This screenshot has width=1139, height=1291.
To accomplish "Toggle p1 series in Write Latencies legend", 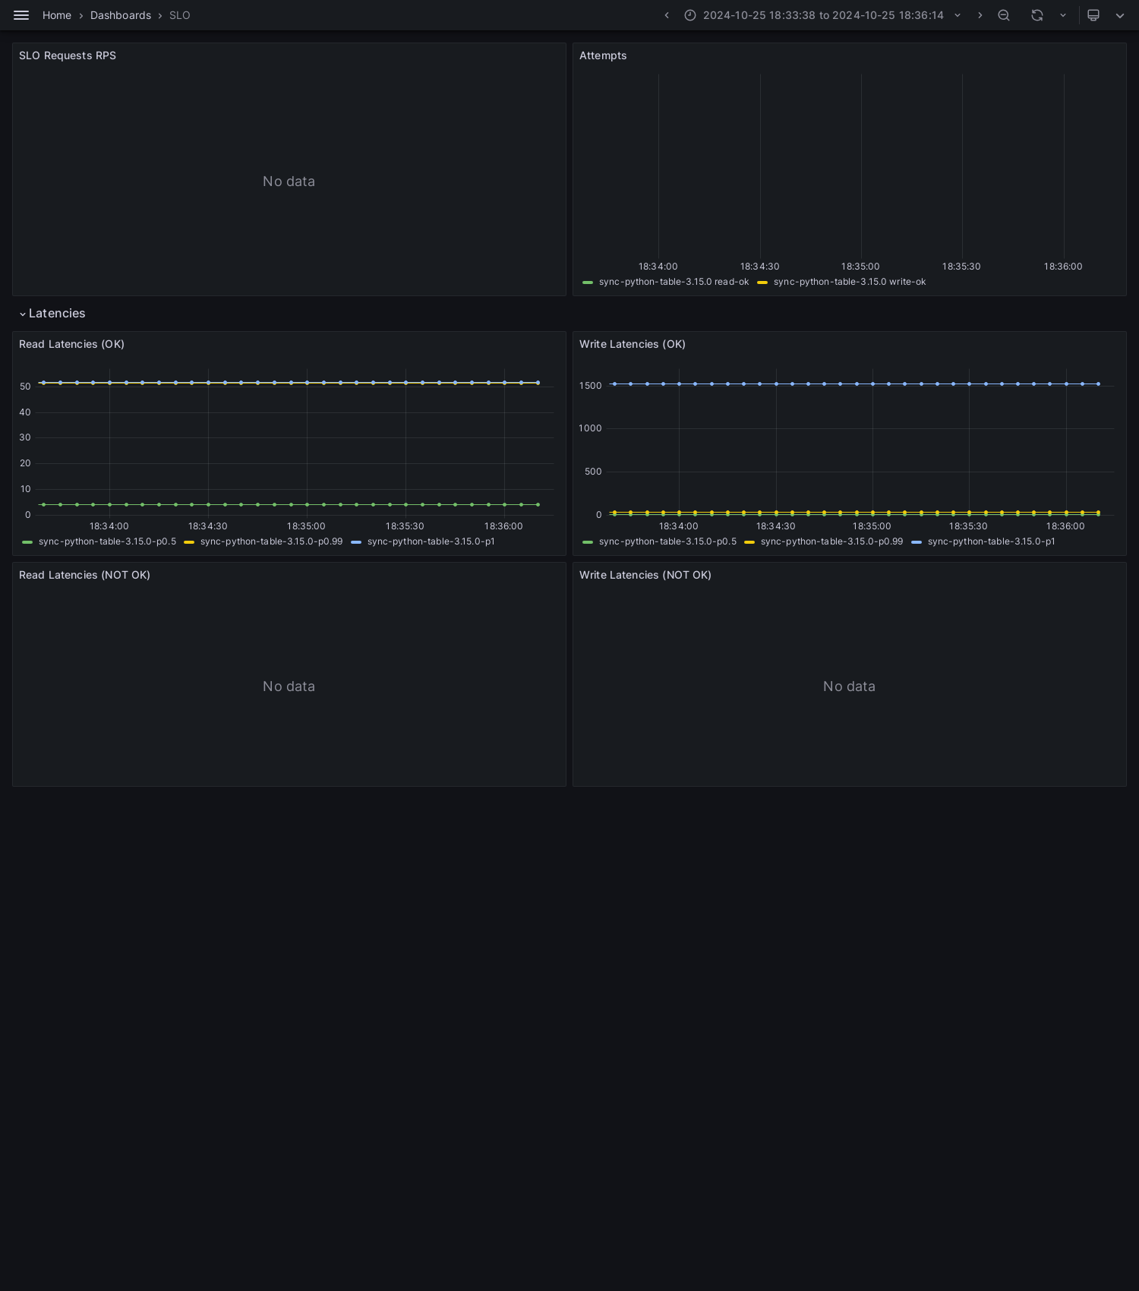I will 991,541.
